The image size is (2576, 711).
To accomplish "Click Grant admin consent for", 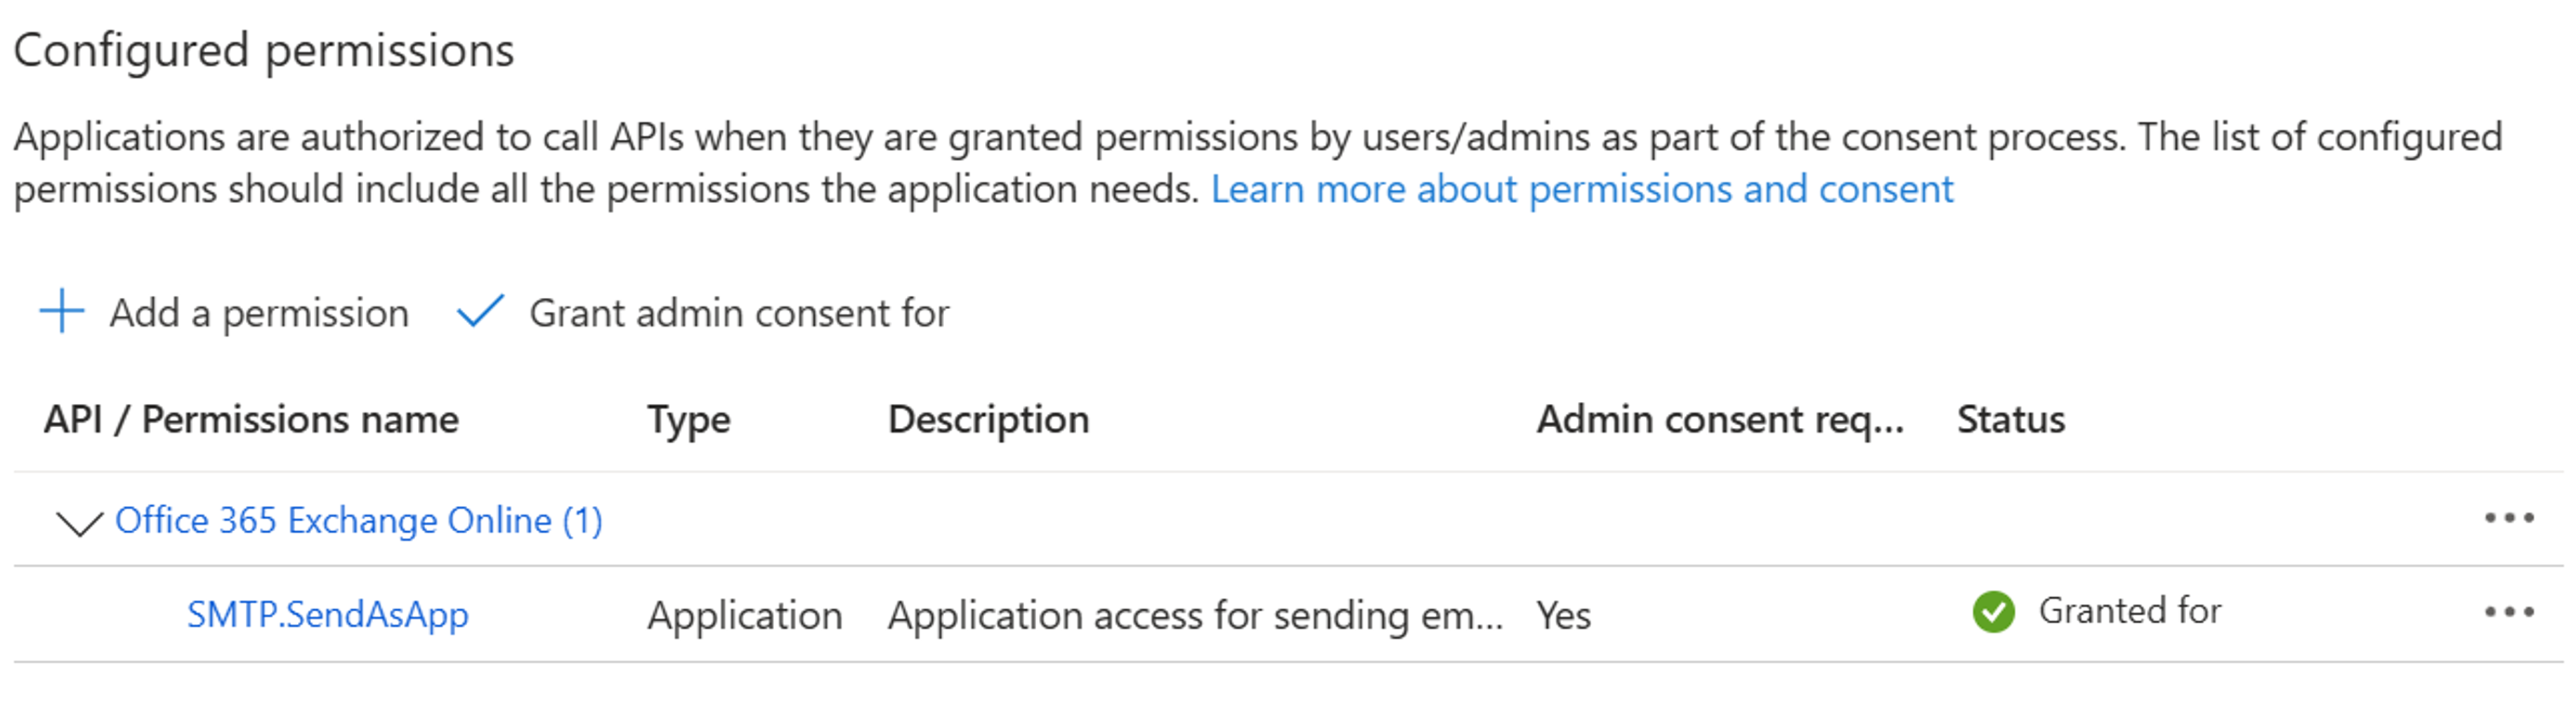I will pyautogui.click(x=739, y=312).
